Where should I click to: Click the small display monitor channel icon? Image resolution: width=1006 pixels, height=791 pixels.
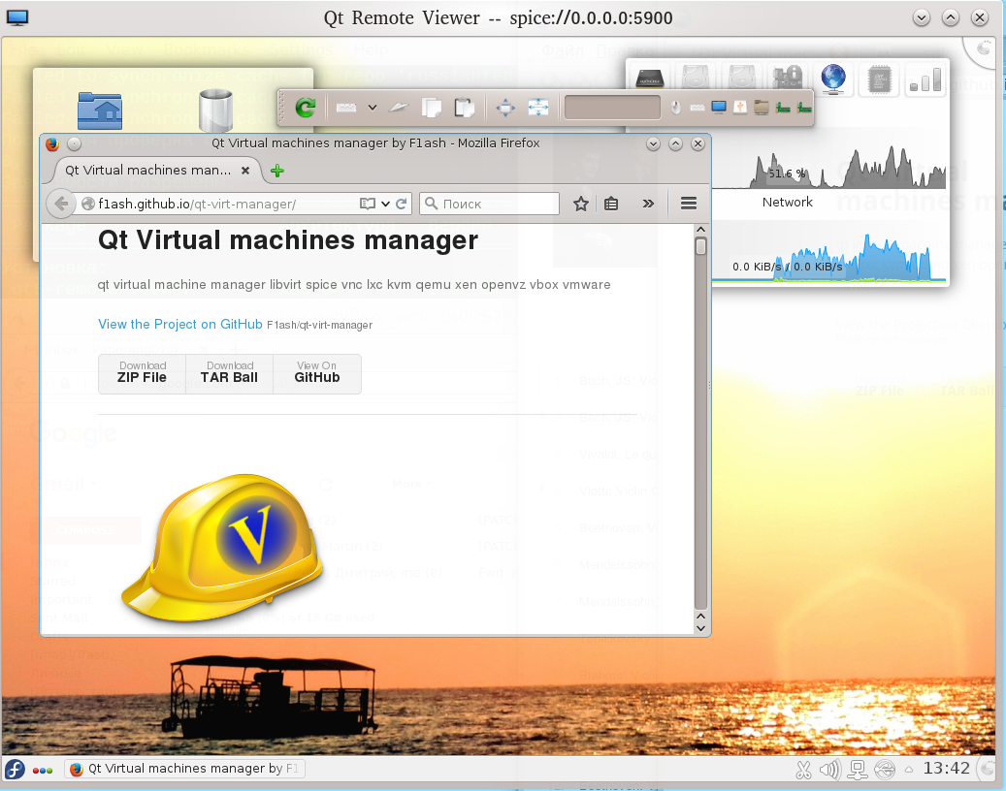(x=719, y=107)
